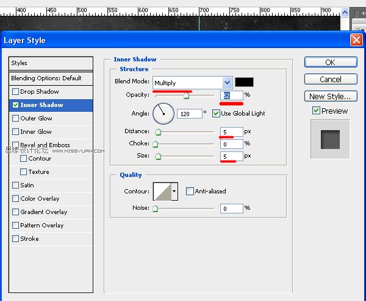Enable the Gradient Overlay checkbox

pyautogui.click(x=15, y=212)
